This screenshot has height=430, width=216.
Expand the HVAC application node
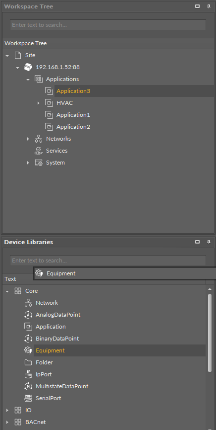coord(39,103)
